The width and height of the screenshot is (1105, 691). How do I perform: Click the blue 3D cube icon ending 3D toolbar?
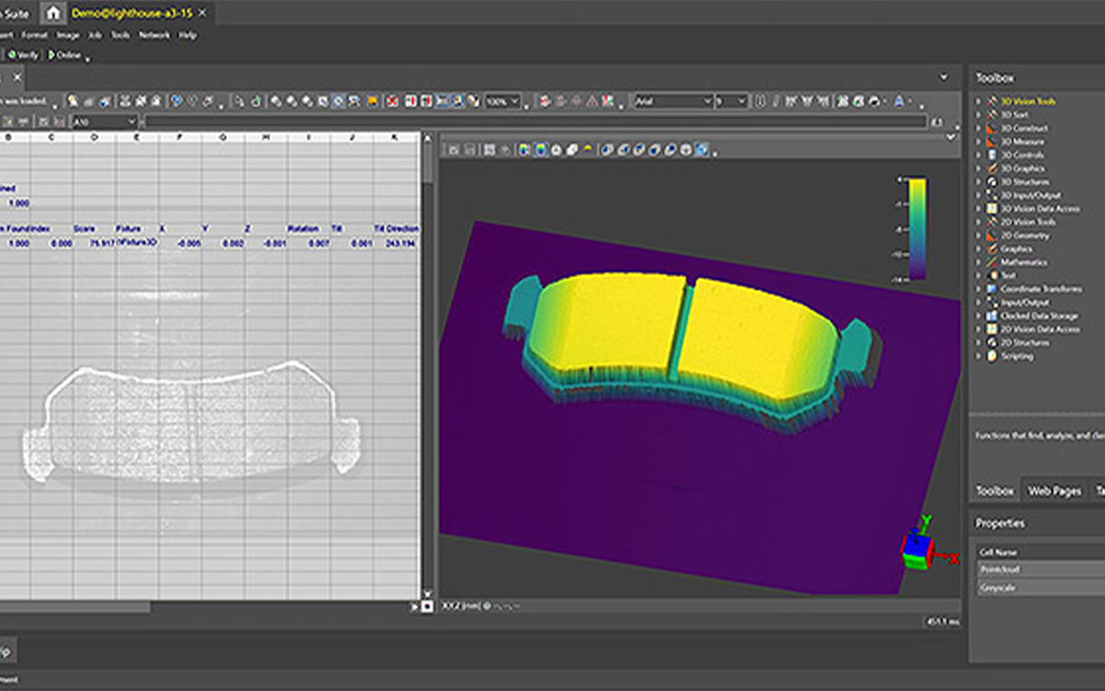tap(703, 150)
